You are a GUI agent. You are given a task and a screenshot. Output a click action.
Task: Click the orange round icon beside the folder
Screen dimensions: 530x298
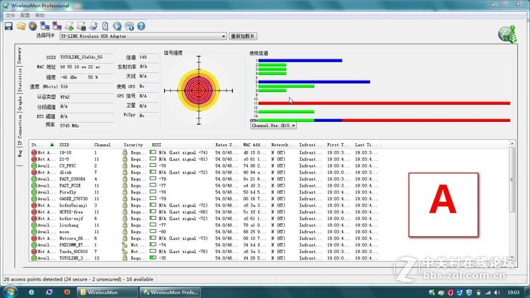[x=32, y=26]
